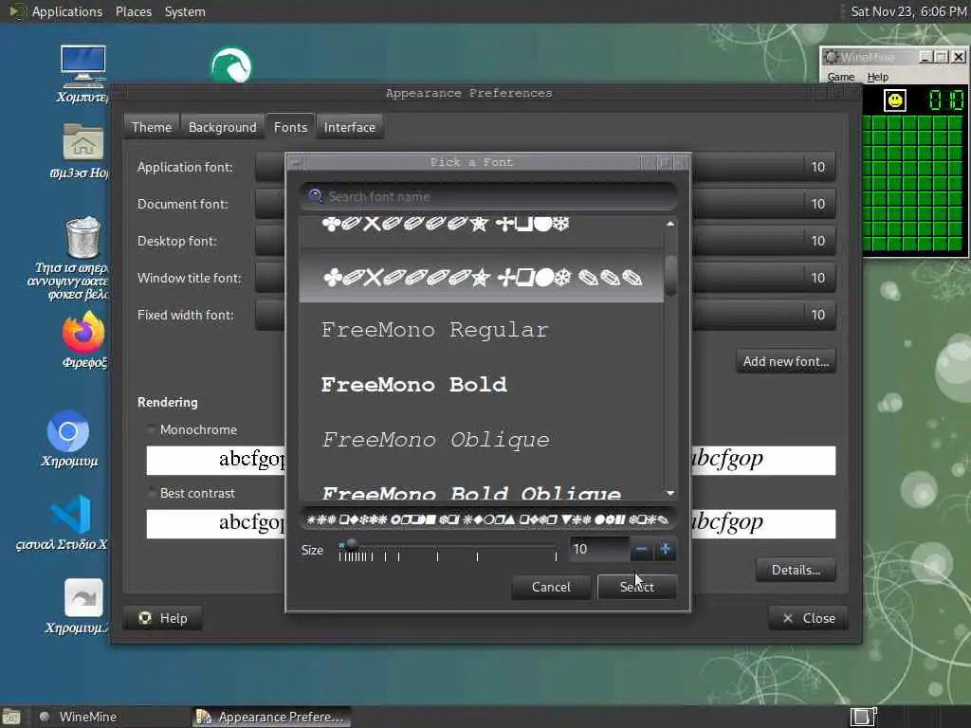
Task: Click the font list scrollbar thumb
Action: click(670, 275)
